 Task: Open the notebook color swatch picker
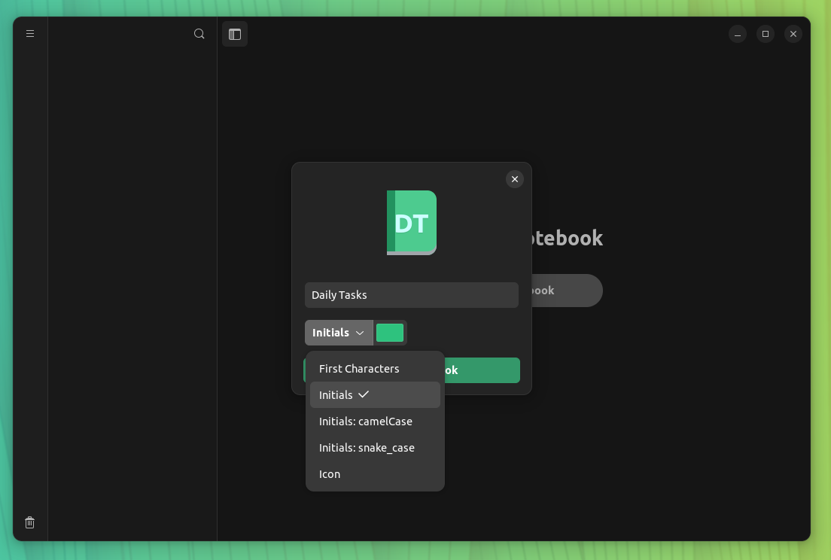390,333
